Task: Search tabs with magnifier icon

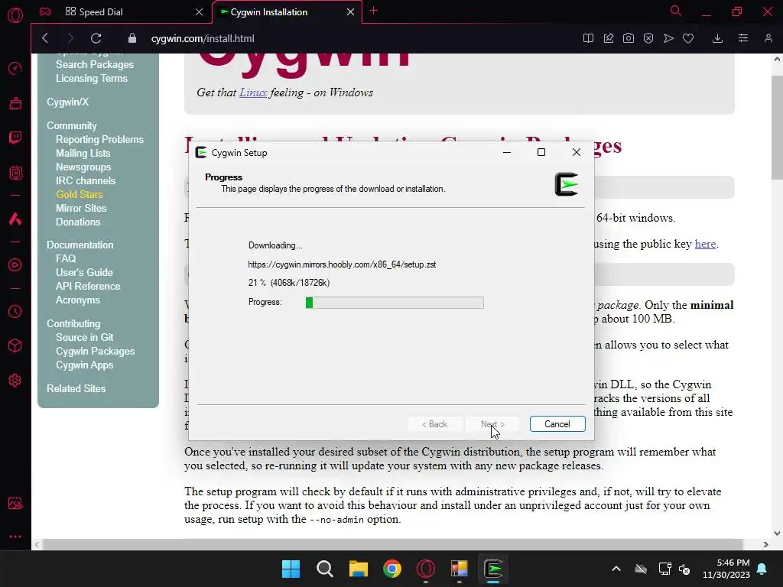Action: click(x=676, y=11)
